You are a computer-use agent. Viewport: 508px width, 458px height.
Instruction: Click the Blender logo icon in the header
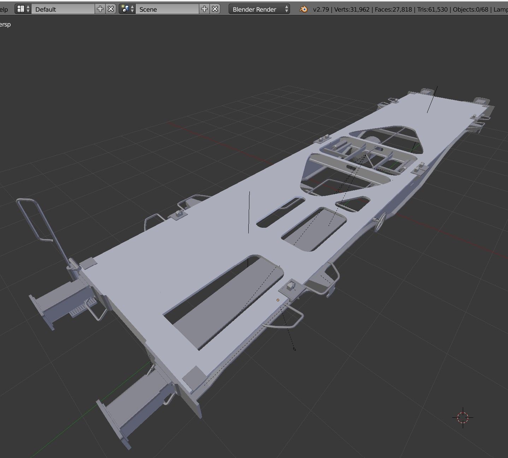point(303,9)
